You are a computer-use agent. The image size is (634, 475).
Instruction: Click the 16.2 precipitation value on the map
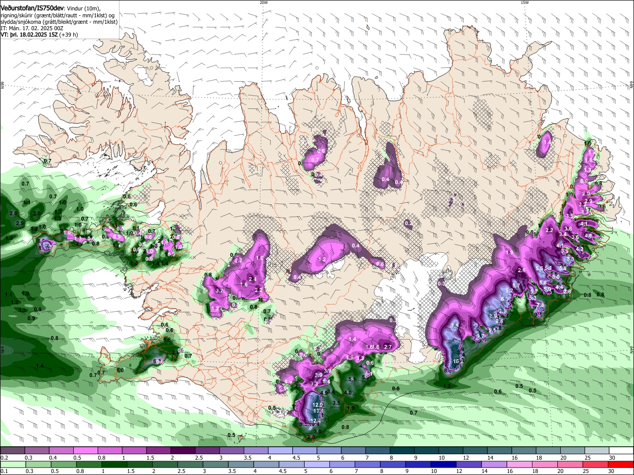[x=458, y=361]
